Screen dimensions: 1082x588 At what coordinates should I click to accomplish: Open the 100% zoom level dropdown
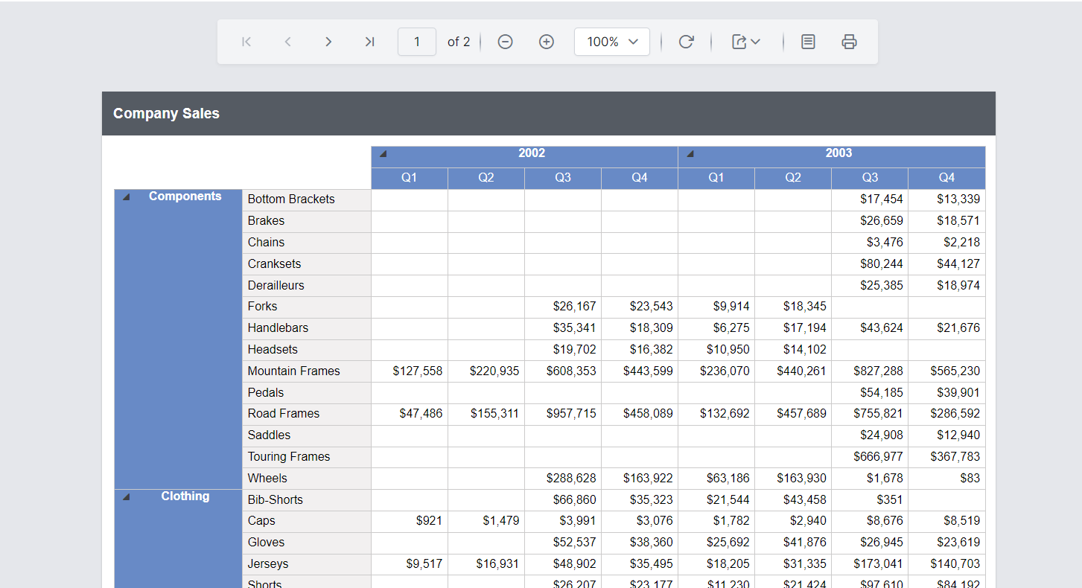pyautogui.click(x=612, y=42)
